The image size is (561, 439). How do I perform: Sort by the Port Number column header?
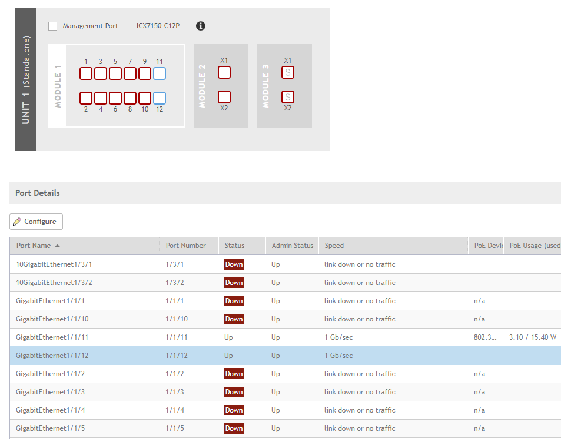coord(186,246)
